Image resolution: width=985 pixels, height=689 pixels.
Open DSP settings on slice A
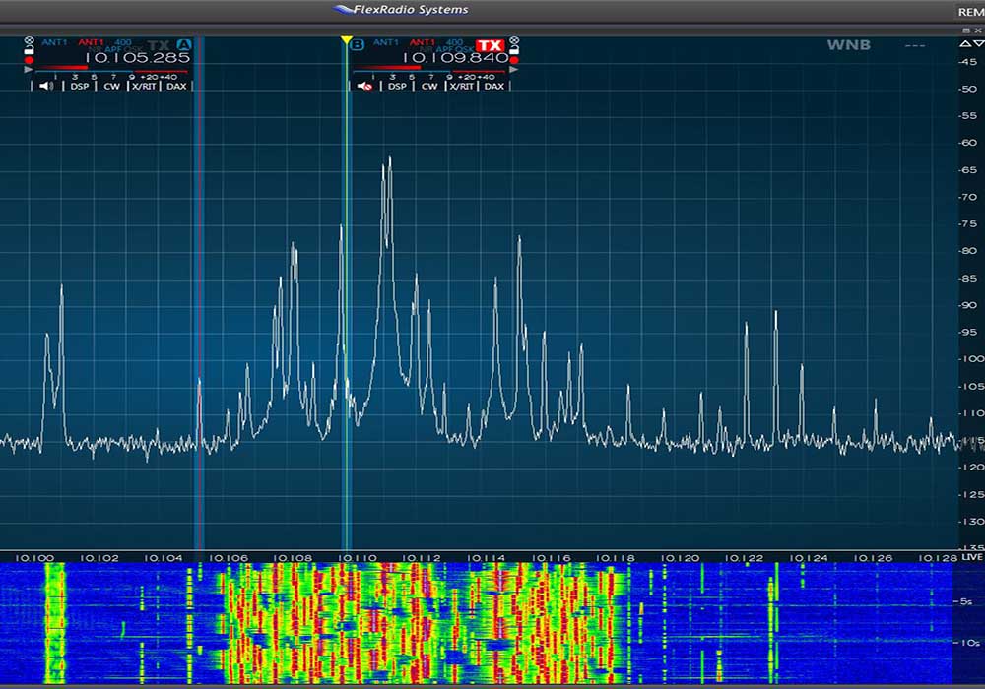[x=79, y=86]
